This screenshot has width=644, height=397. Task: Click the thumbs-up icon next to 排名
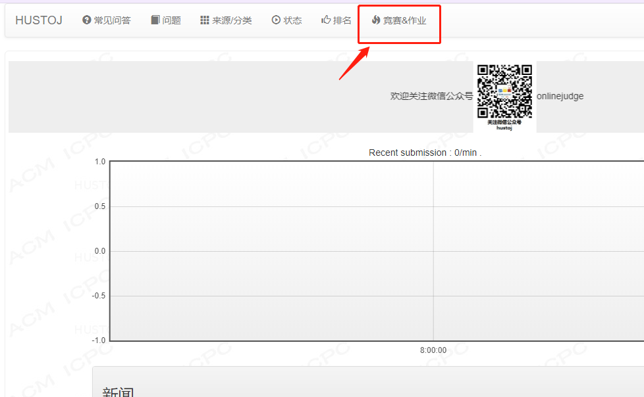326,20
